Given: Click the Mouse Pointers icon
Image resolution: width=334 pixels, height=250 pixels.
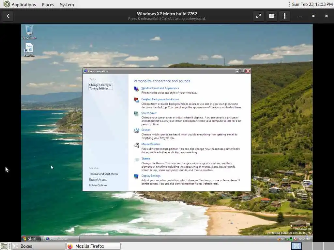Looking at the screenshot, I should click(136, 145).
